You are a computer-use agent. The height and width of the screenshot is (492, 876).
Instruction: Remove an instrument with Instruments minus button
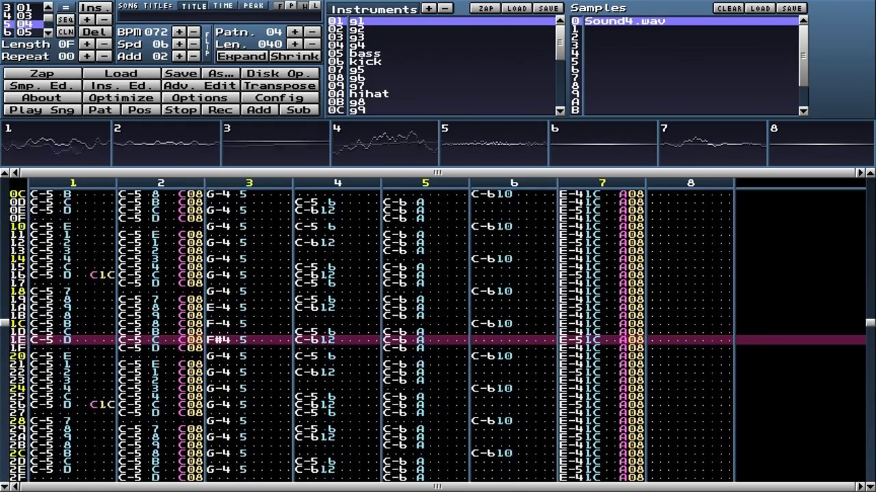[x=445, y=8]
